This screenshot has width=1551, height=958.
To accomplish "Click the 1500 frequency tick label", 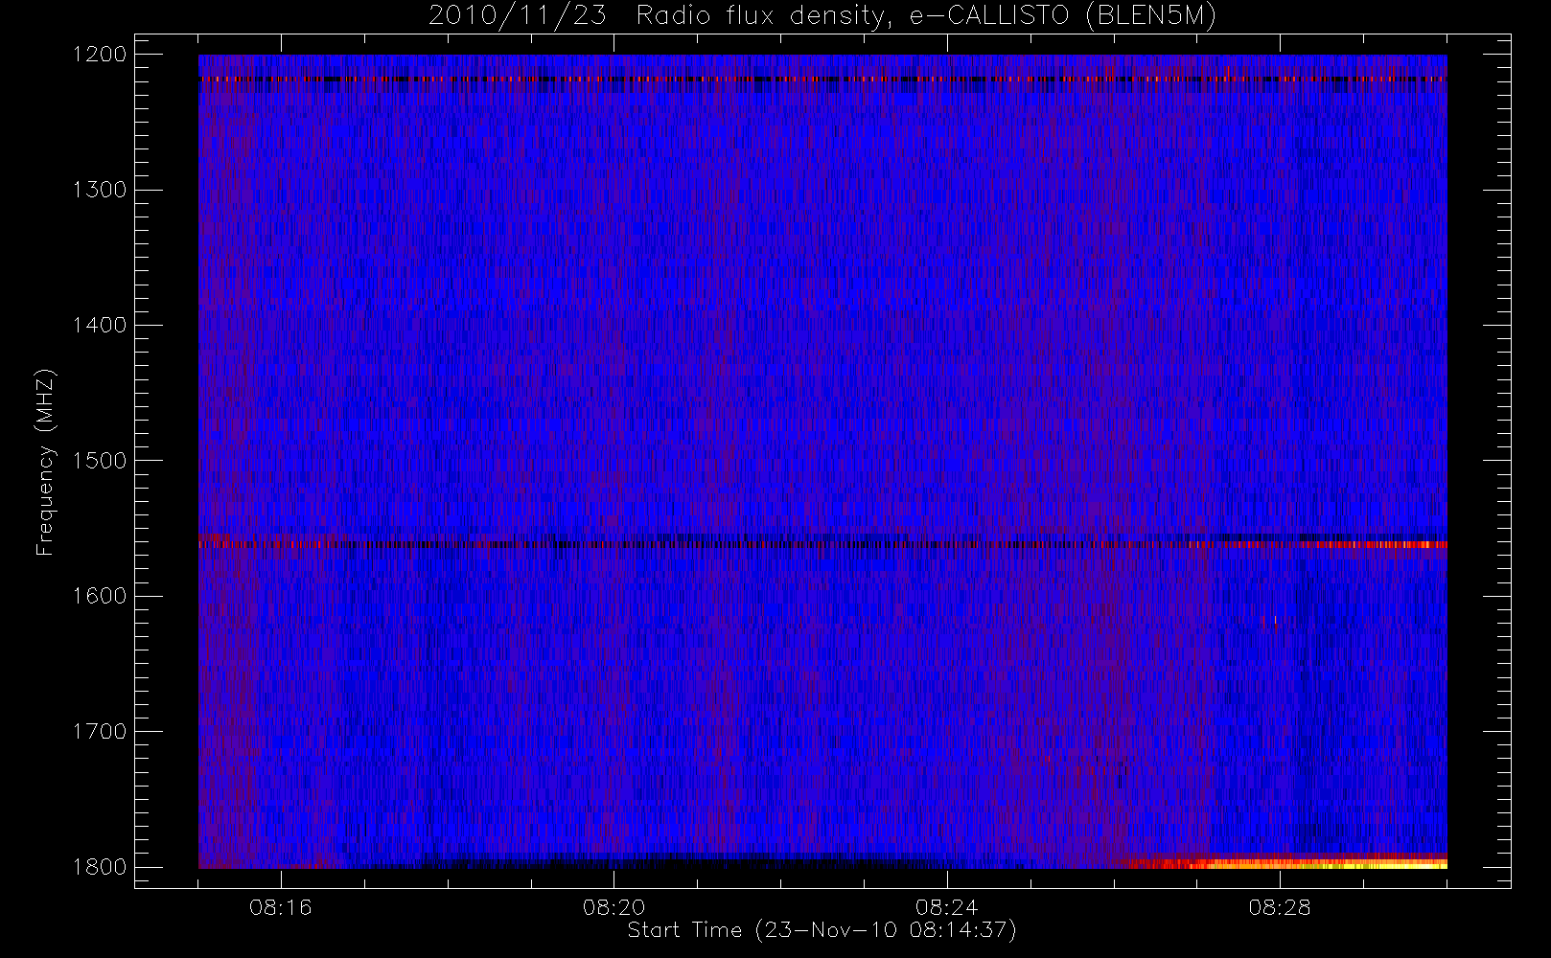I will click(101, 461).
